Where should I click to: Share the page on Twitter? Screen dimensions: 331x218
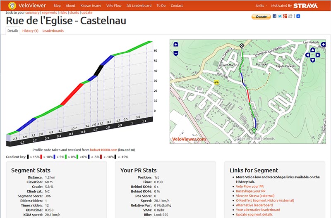click(280, 16)
